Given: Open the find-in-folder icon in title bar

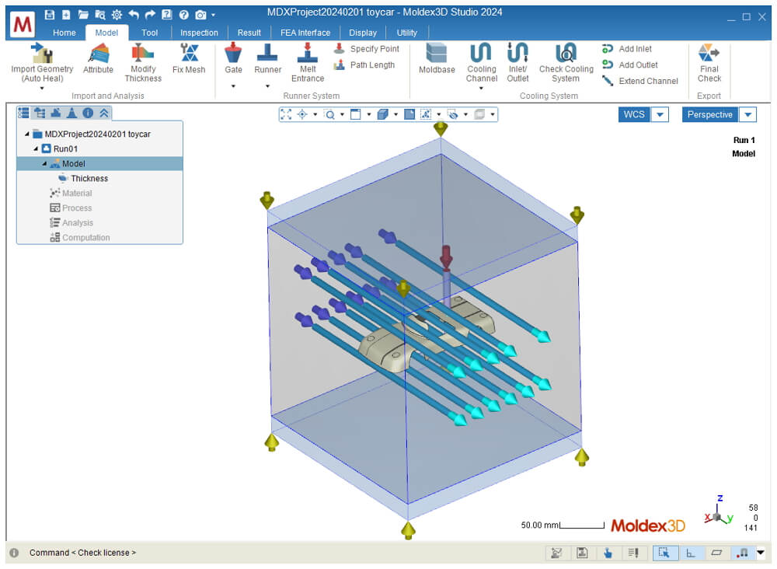Looking at the screenshot, I should [x=99, y=15].
